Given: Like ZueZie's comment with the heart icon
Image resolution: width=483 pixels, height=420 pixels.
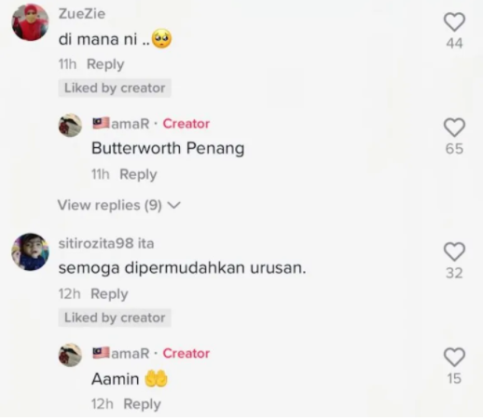Looking at the screenshot, I should (x=454, y=22).
